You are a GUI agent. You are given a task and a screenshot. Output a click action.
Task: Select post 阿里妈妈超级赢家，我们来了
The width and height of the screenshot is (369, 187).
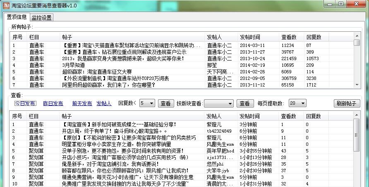pyautogui.click(x=108, y=85)
